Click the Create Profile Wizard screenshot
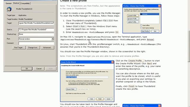 click(87, 81)
